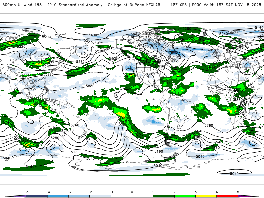Select the yellow colorbar segment 3 to 4
Viewport: 264px width, 198px height.
206,196
